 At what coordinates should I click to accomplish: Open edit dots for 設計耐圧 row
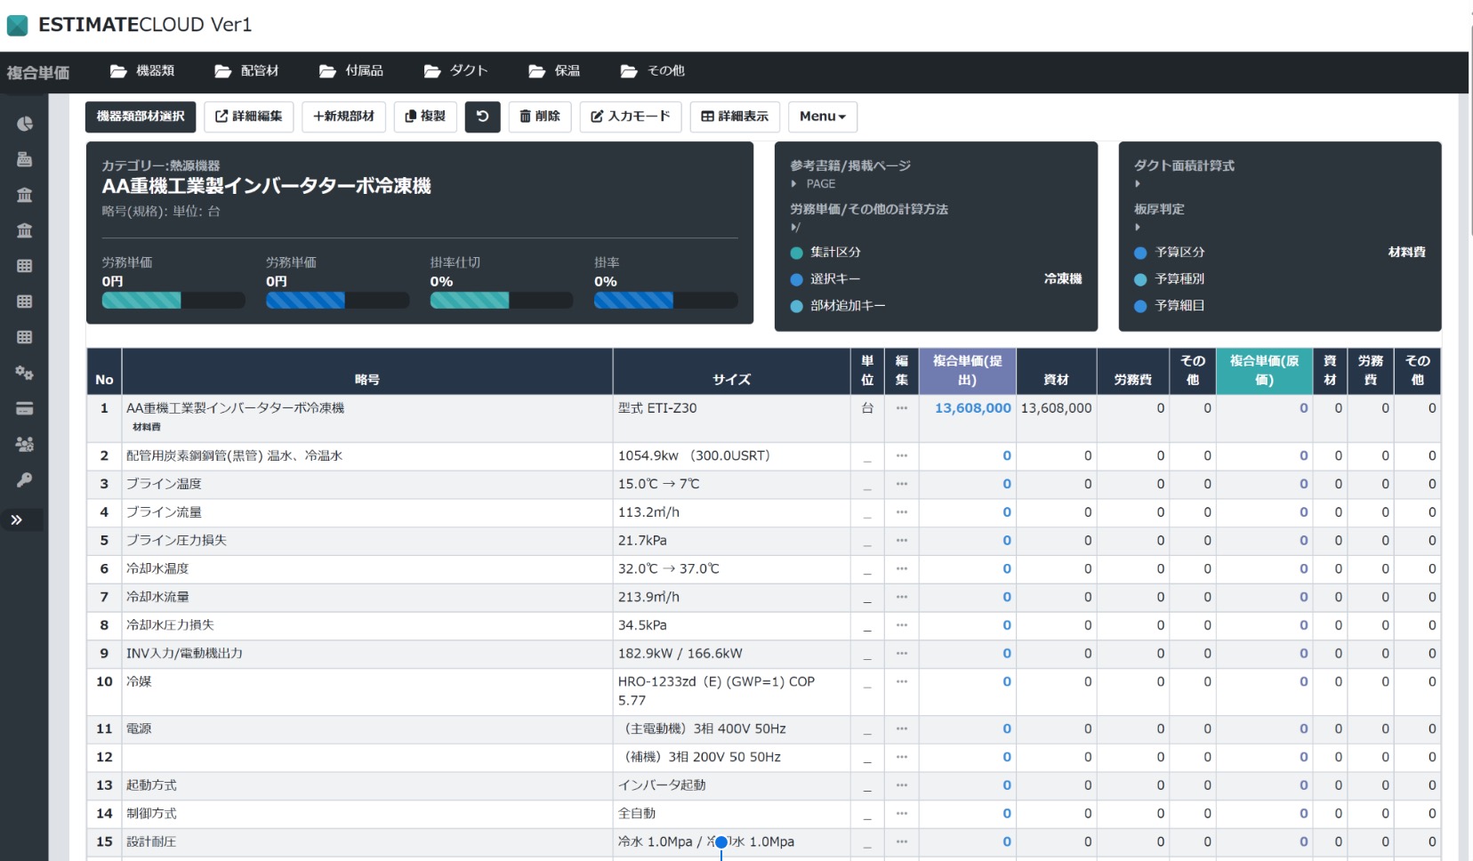point(902,841)
